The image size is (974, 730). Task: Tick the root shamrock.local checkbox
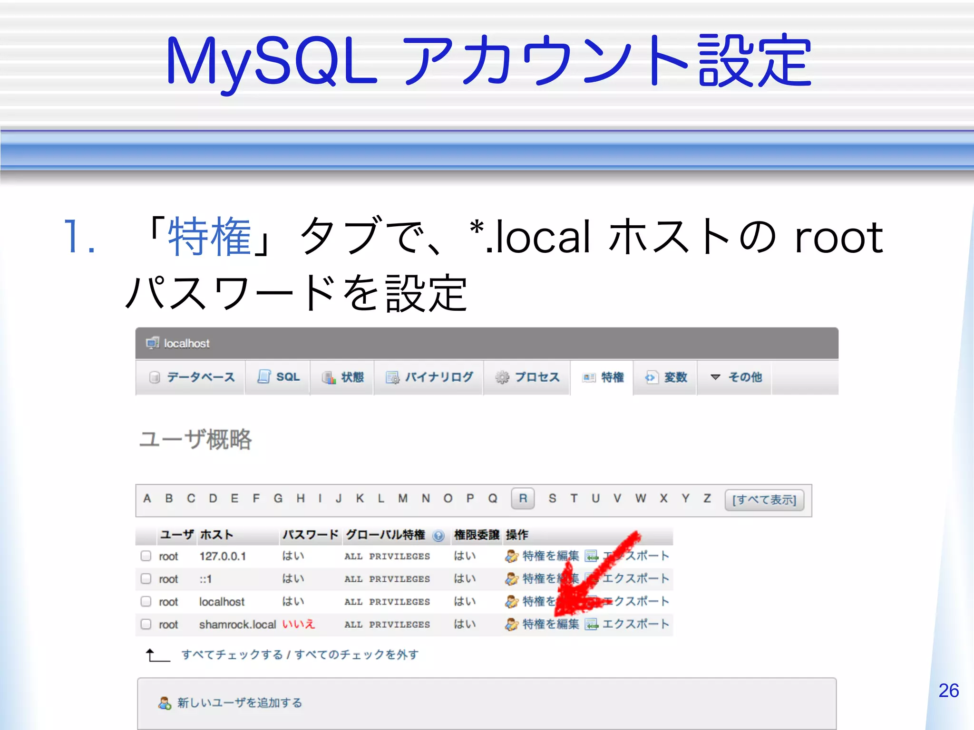coord(146,624)
